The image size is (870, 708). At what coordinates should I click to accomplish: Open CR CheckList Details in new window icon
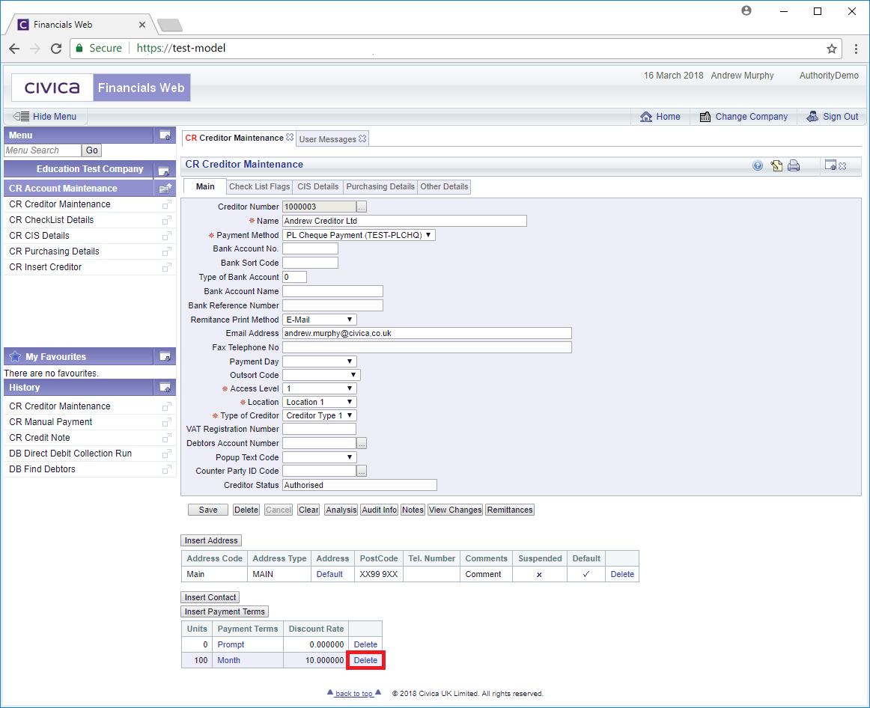point(166,220)
